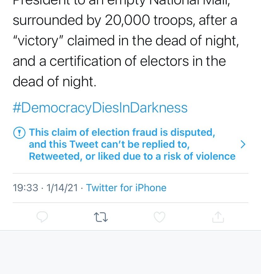Open the share tweet icon

pos(218,217)
